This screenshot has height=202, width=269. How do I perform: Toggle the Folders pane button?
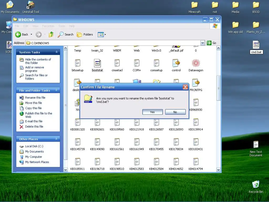click(x=85, y=34)
